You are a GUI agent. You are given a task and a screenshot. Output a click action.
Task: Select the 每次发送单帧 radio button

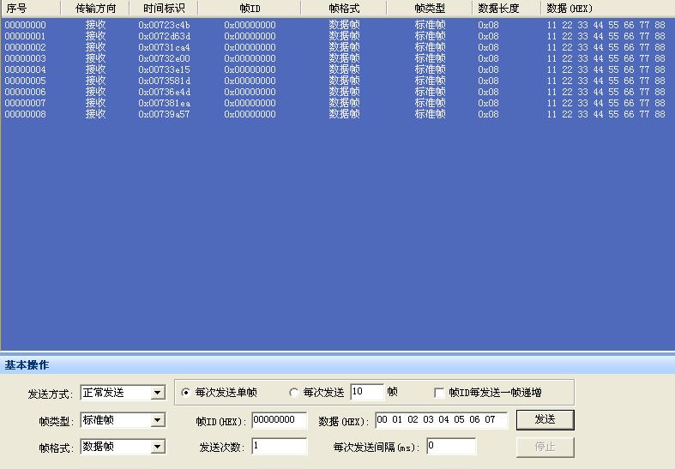(185, 393)
